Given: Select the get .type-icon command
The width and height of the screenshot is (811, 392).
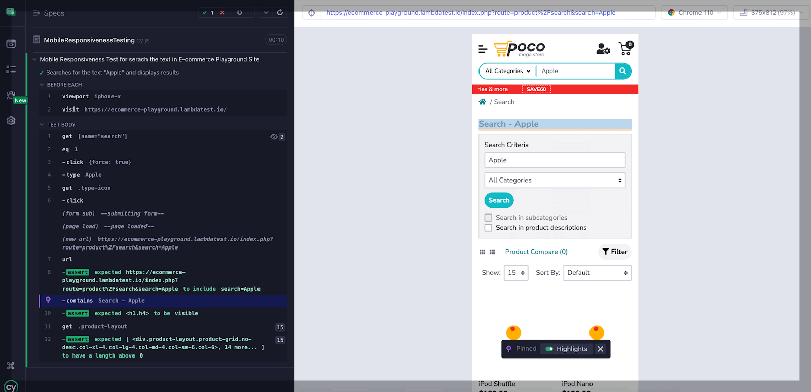Looking at the screenshot, I should tap(163, 188).
